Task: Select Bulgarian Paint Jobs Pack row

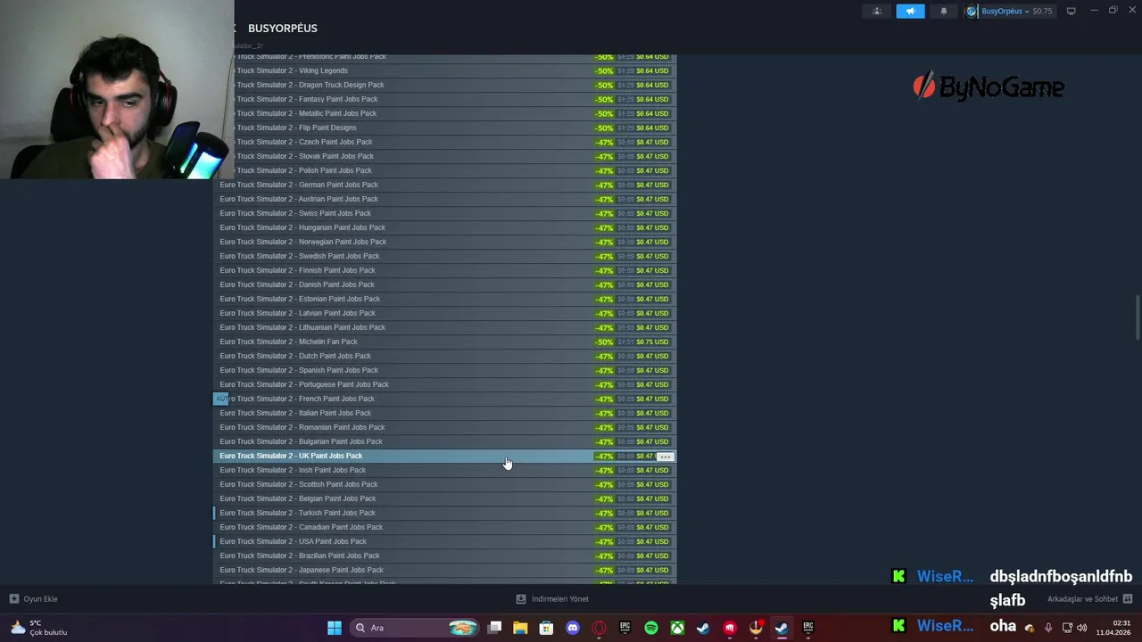Action: (445, 442)
